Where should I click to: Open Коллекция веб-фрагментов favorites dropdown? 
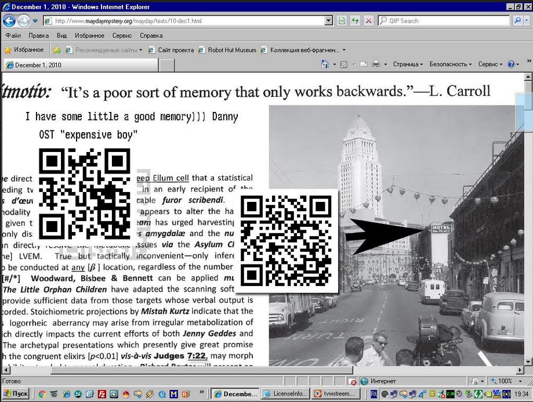tap(303, 50)
